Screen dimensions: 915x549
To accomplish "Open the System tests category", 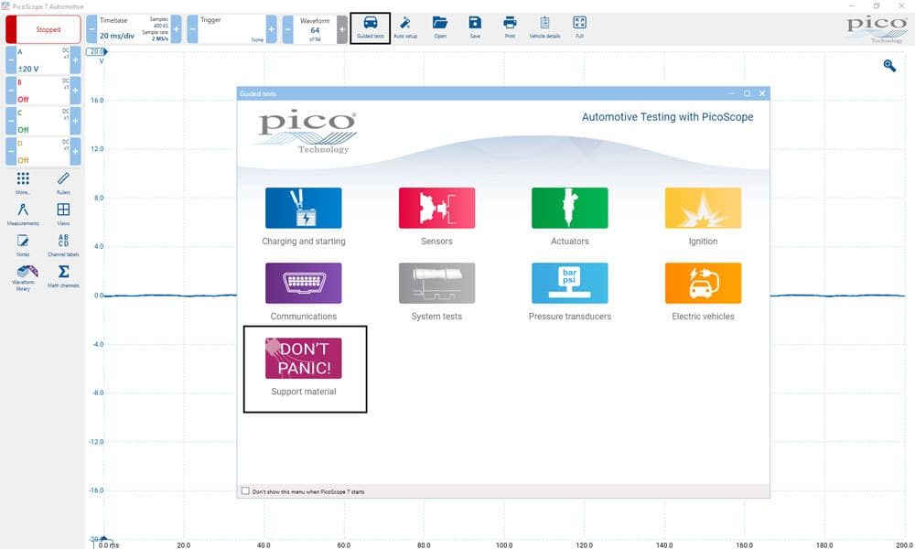I will (x=436, y=292).
